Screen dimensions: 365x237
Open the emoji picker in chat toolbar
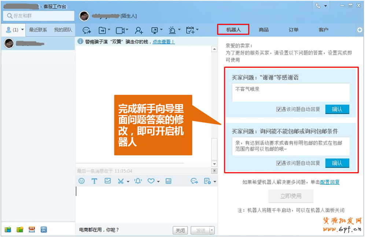coord(82,181)
